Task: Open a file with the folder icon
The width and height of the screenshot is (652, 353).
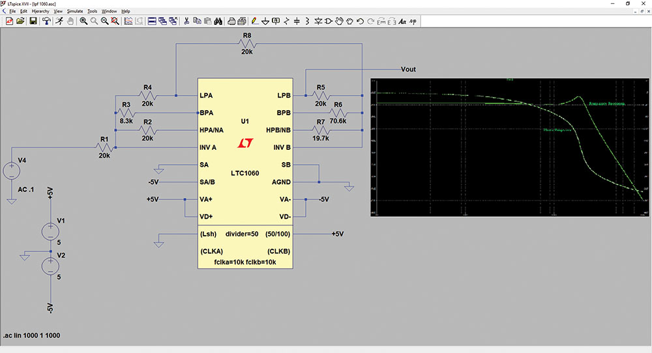Action: (x=20, y=21)
